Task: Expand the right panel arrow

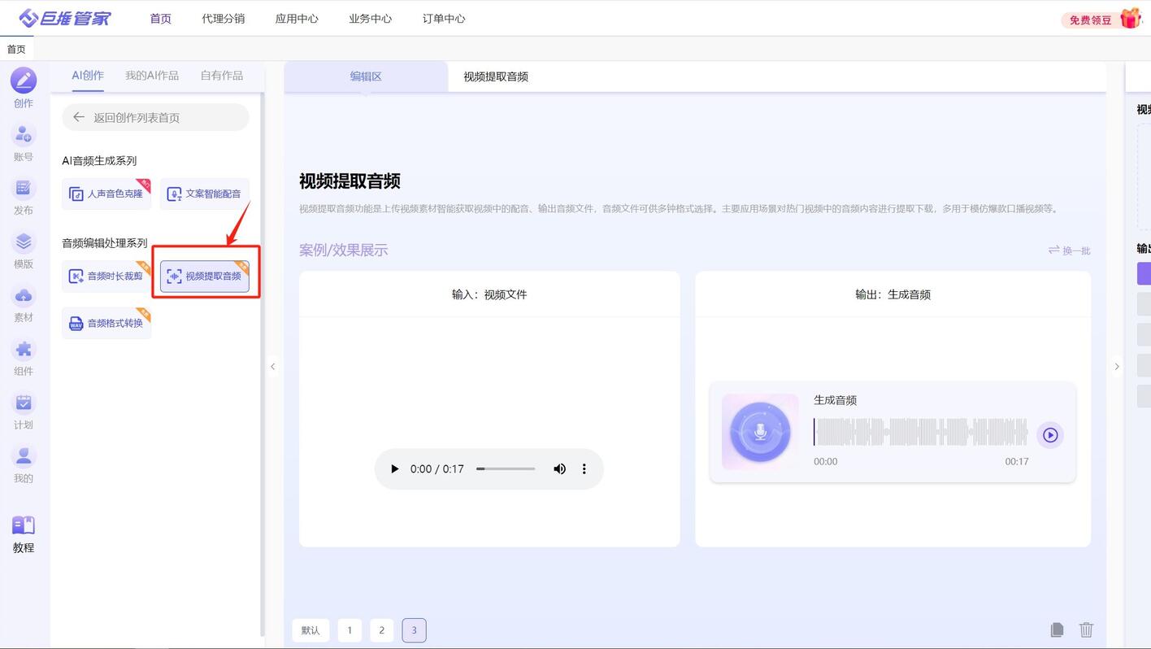Action: (x=1117, y=367)
